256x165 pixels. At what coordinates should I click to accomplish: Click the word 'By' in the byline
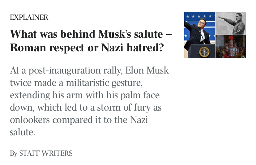pyautogui.click(x=14, y=153)
